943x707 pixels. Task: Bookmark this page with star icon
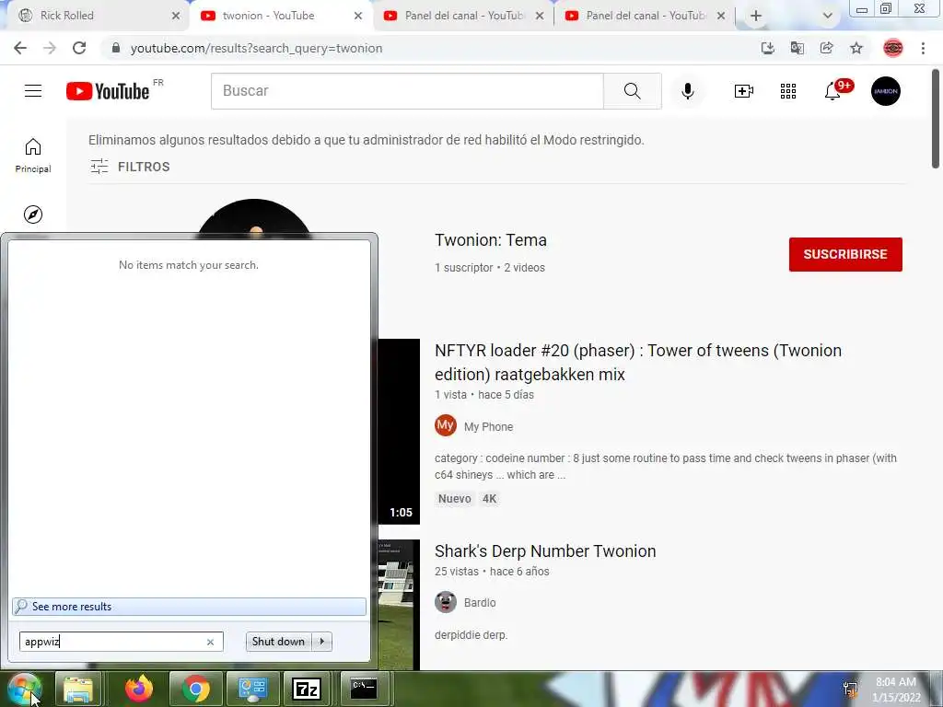856,48
